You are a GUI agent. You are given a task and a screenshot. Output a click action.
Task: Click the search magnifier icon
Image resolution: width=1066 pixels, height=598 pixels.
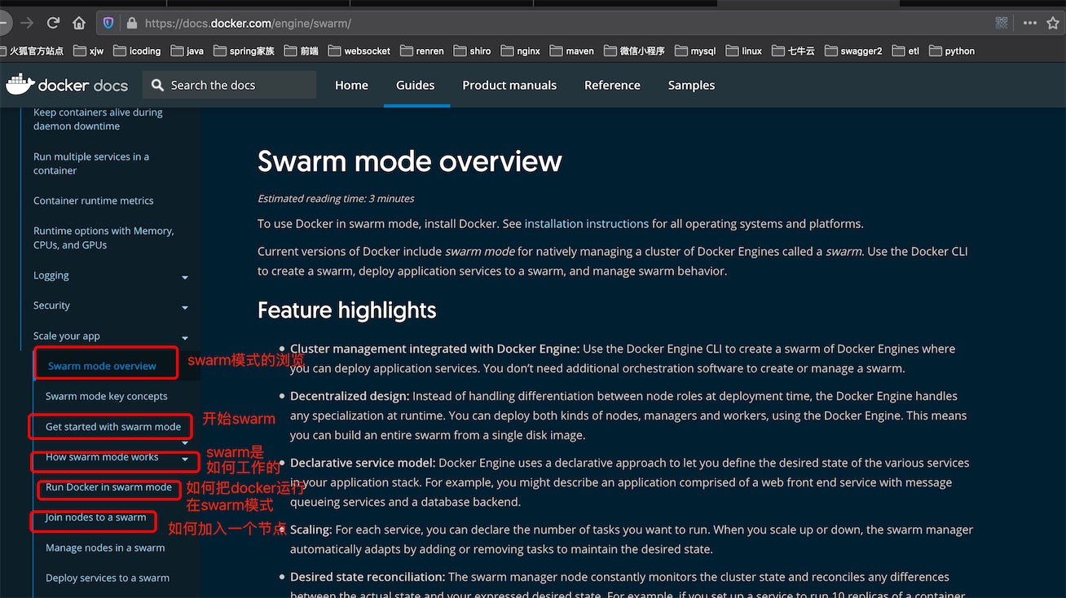pyautogui.click(x=157, y=85)
